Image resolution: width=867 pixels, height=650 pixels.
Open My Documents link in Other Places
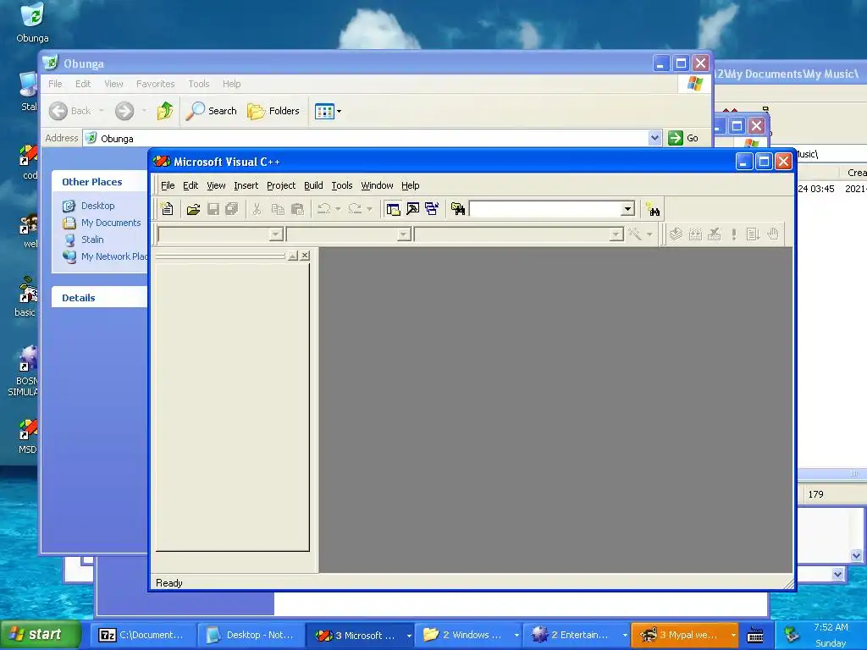pos(111,223)
